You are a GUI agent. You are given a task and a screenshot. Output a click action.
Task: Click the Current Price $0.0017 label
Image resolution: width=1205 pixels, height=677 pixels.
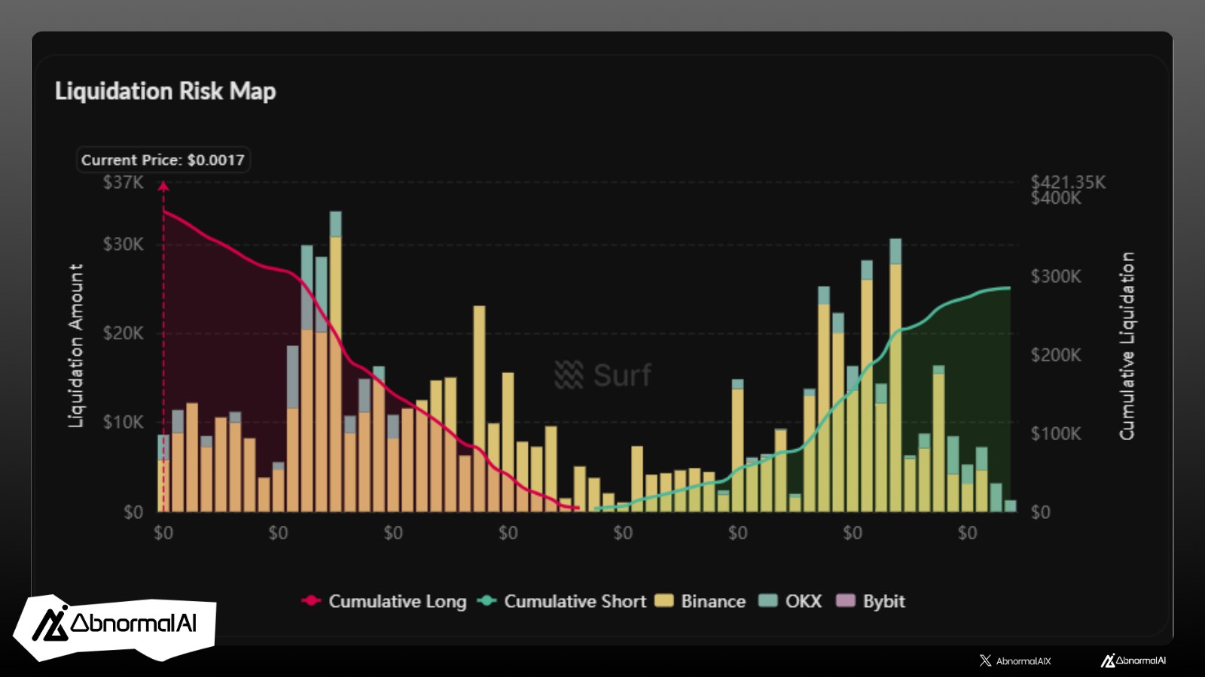[163, 159]
